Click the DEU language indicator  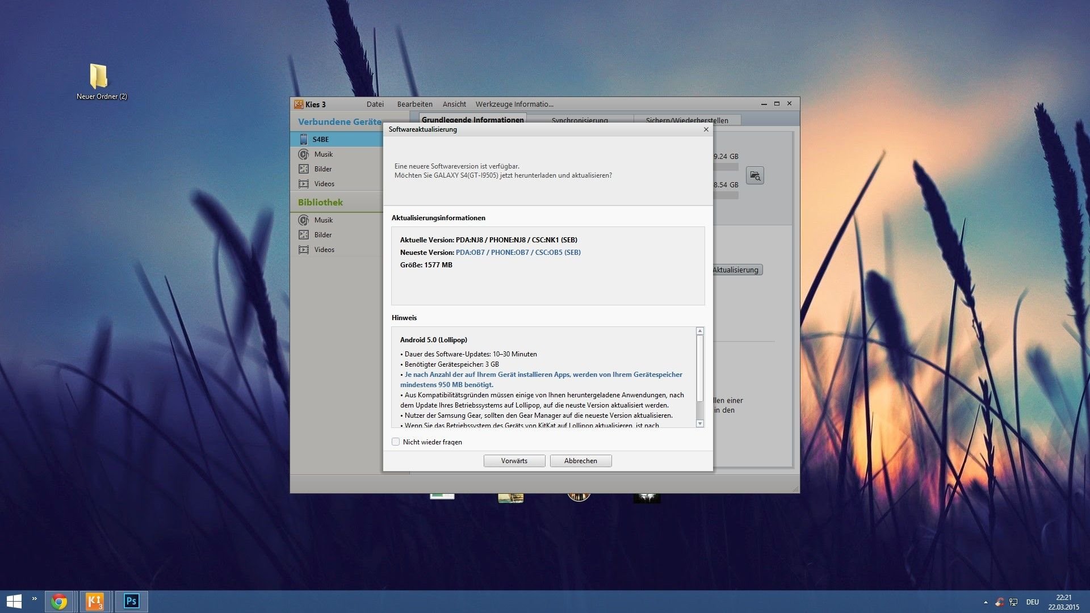pyautogui.click(x=1033, y=602)
